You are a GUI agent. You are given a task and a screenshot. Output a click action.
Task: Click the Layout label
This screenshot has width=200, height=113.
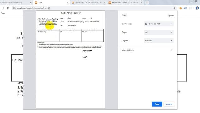125,40
